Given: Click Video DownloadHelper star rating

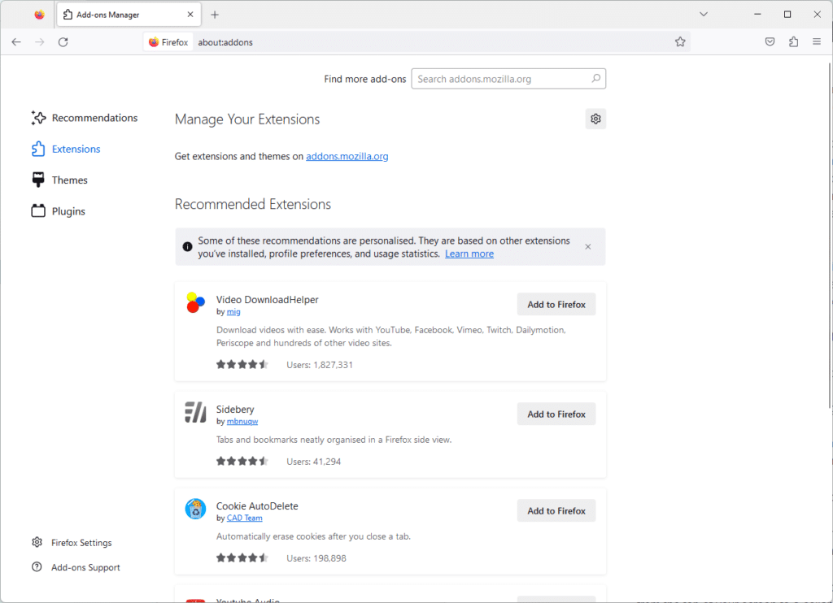Looking at the screenshot, I should (242, 365).
